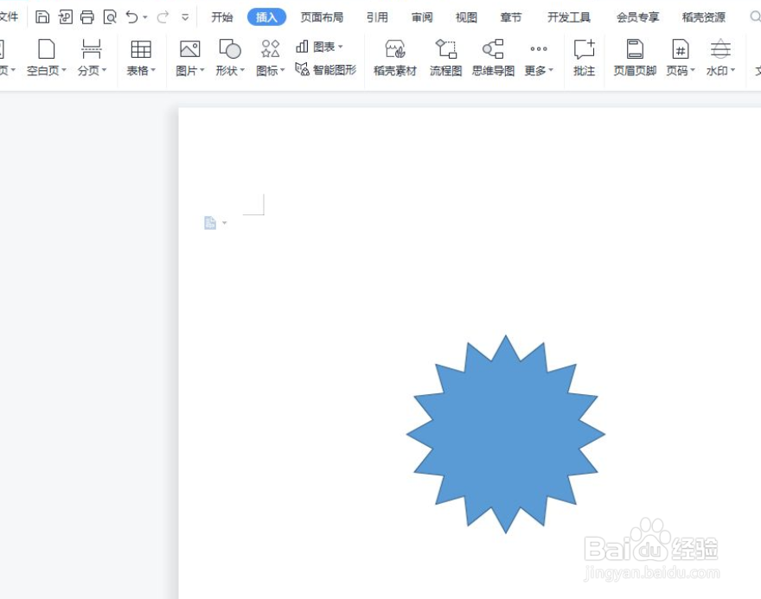Click the page break (分页) icon
The height and width of the screenshot is (599, 761).
tap(92, 49)
